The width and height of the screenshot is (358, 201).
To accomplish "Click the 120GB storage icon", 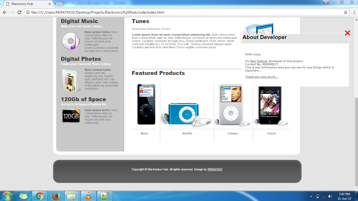I will pyautogui.click(x=71, y=116).
